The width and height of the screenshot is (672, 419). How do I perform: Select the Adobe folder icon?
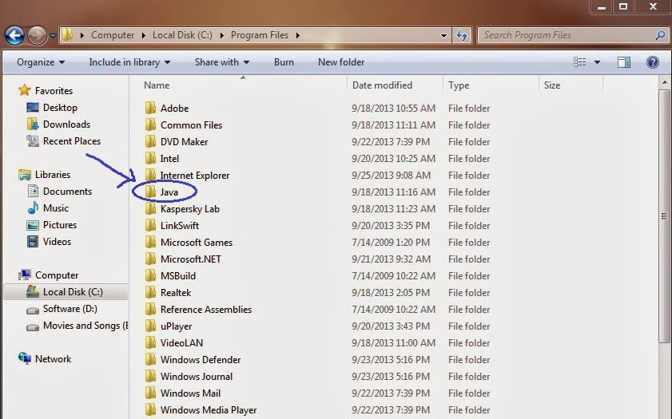(x=150, y=108)
